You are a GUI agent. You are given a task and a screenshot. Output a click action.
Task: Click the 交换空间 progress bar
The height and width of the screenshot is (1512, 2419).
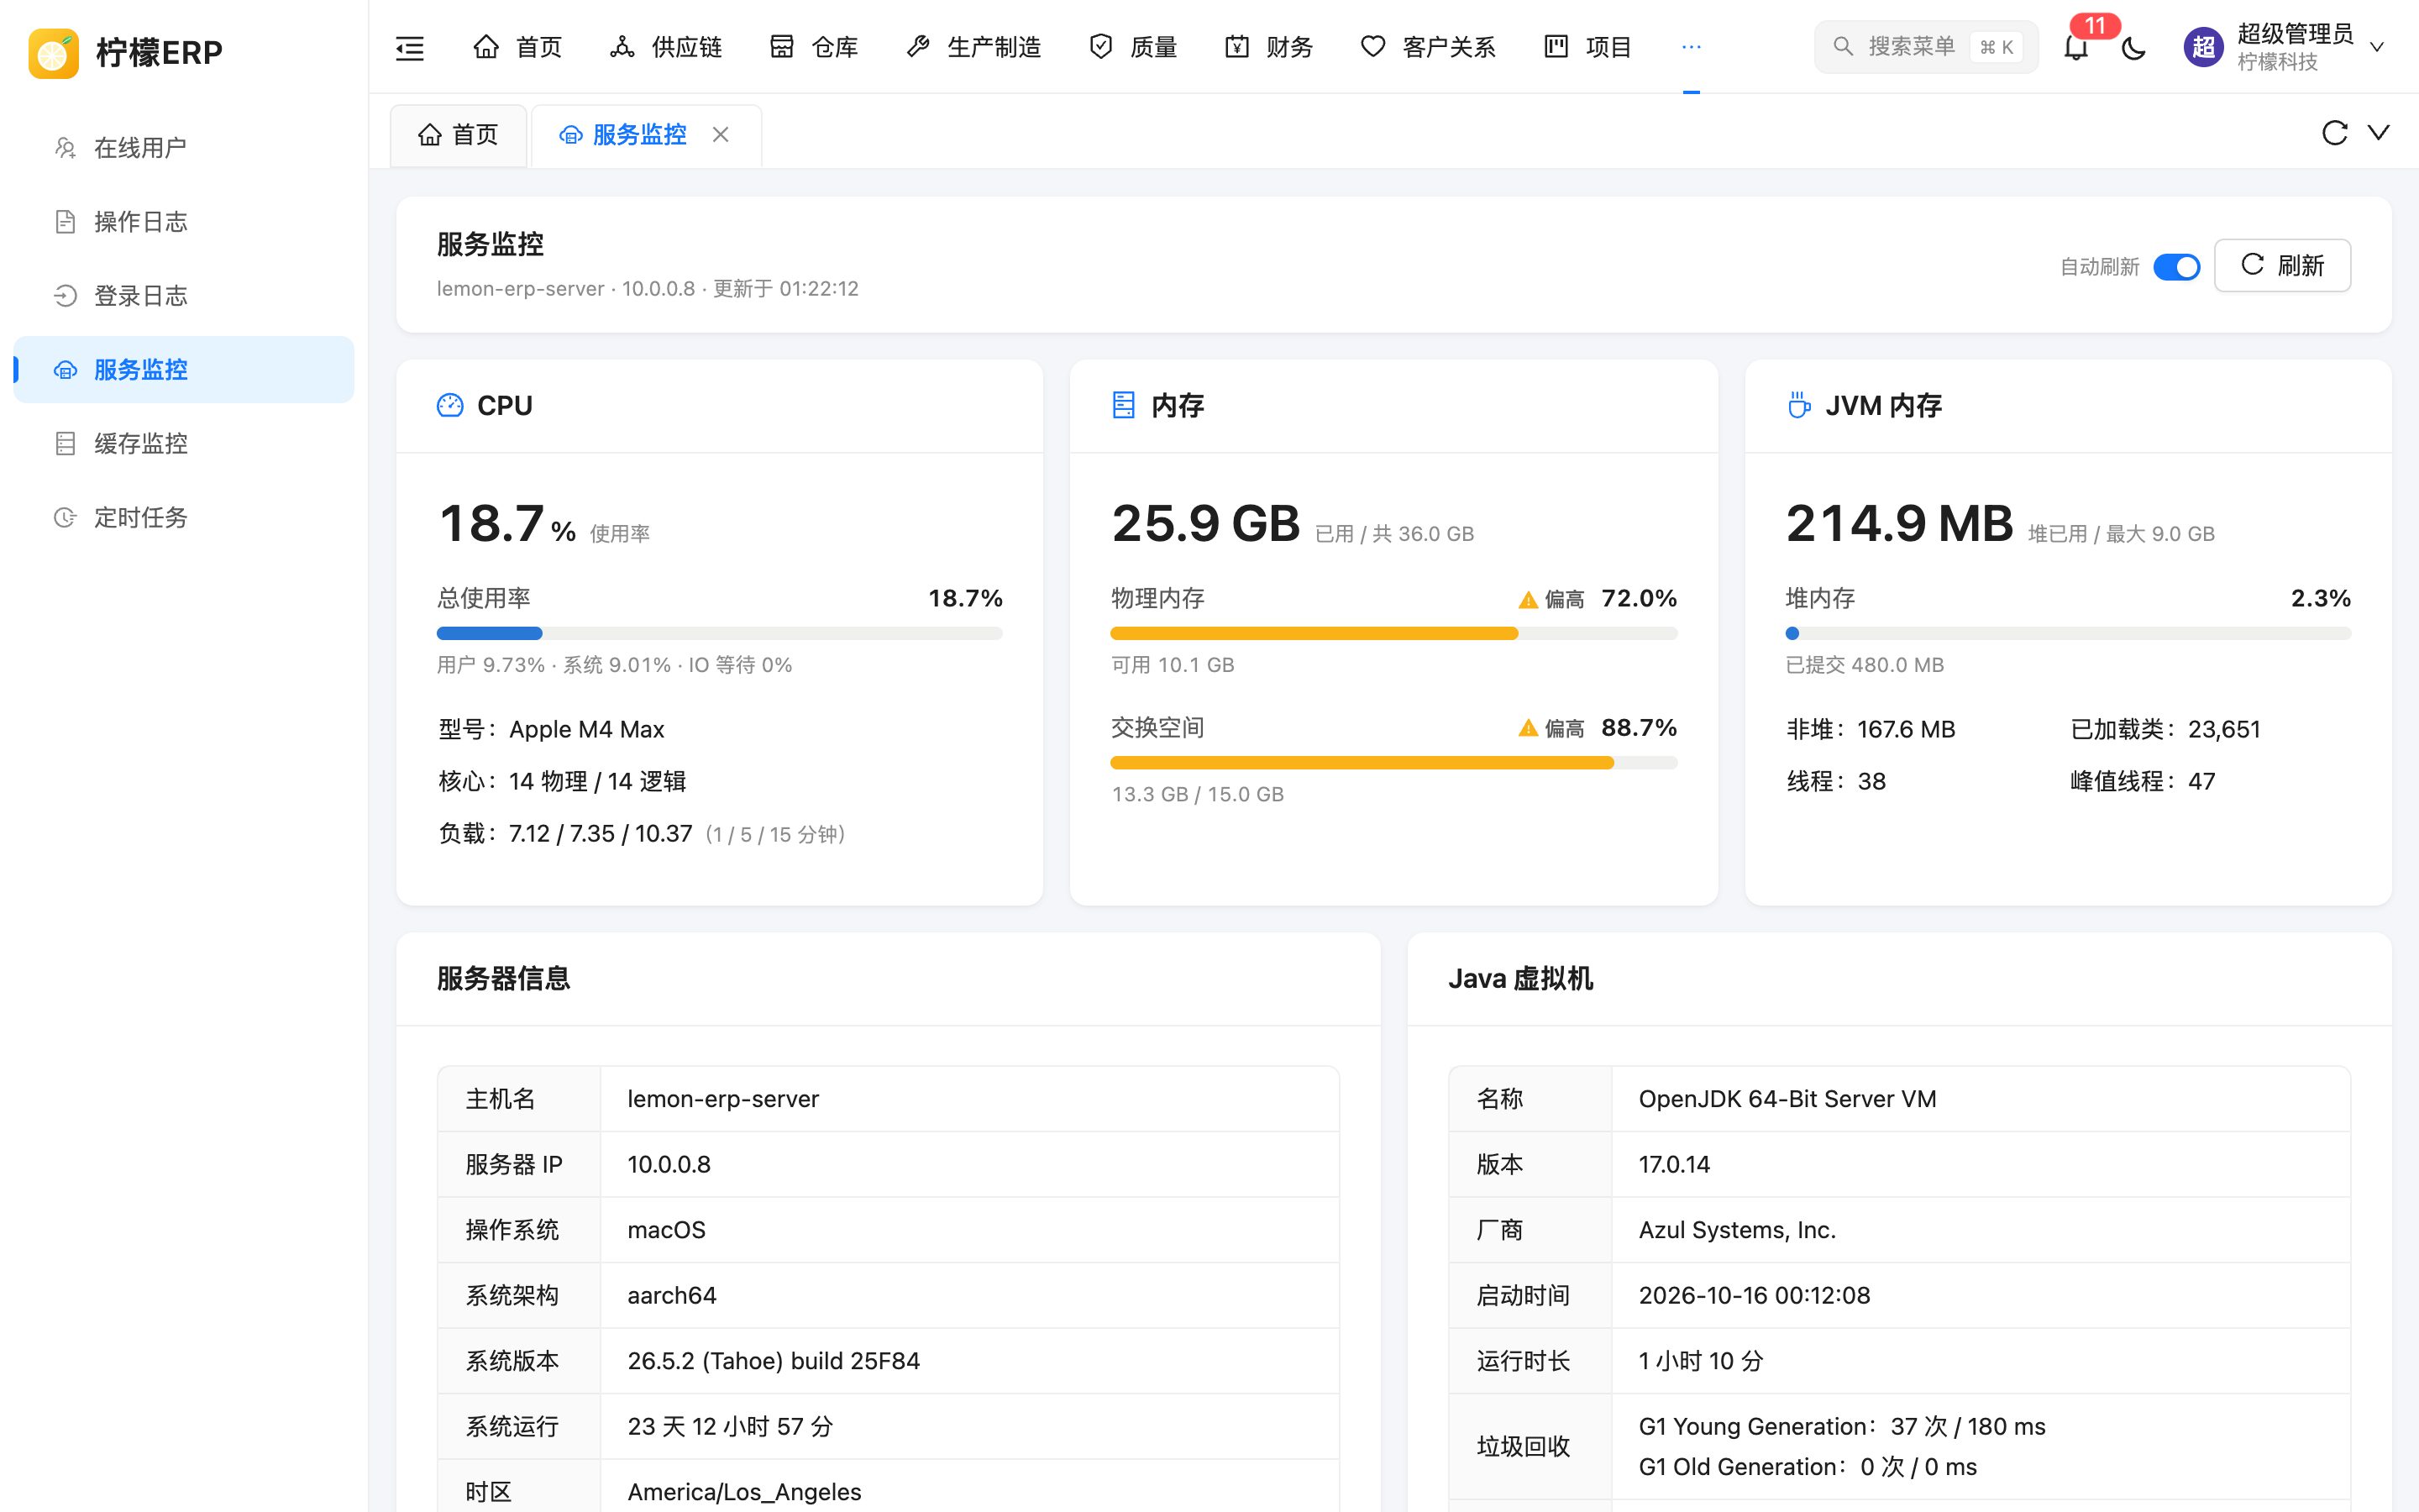(x=1393, y=763)
